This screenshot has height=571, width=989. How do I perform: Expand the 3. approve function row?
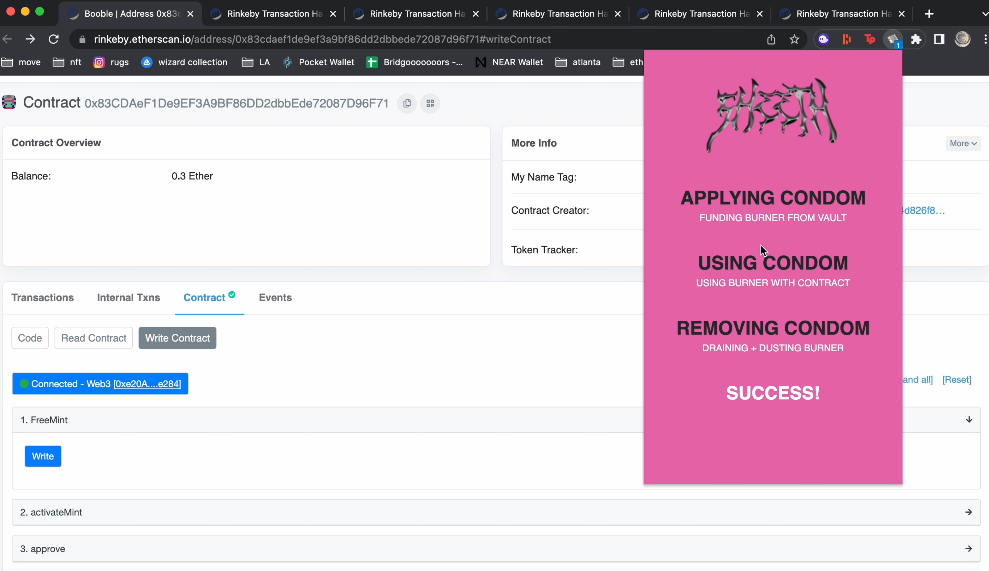tap(496, 549)
